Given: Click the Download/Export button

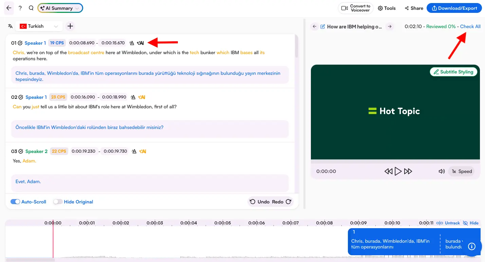Looking at the screenshot, I should (x=454, y=8).
